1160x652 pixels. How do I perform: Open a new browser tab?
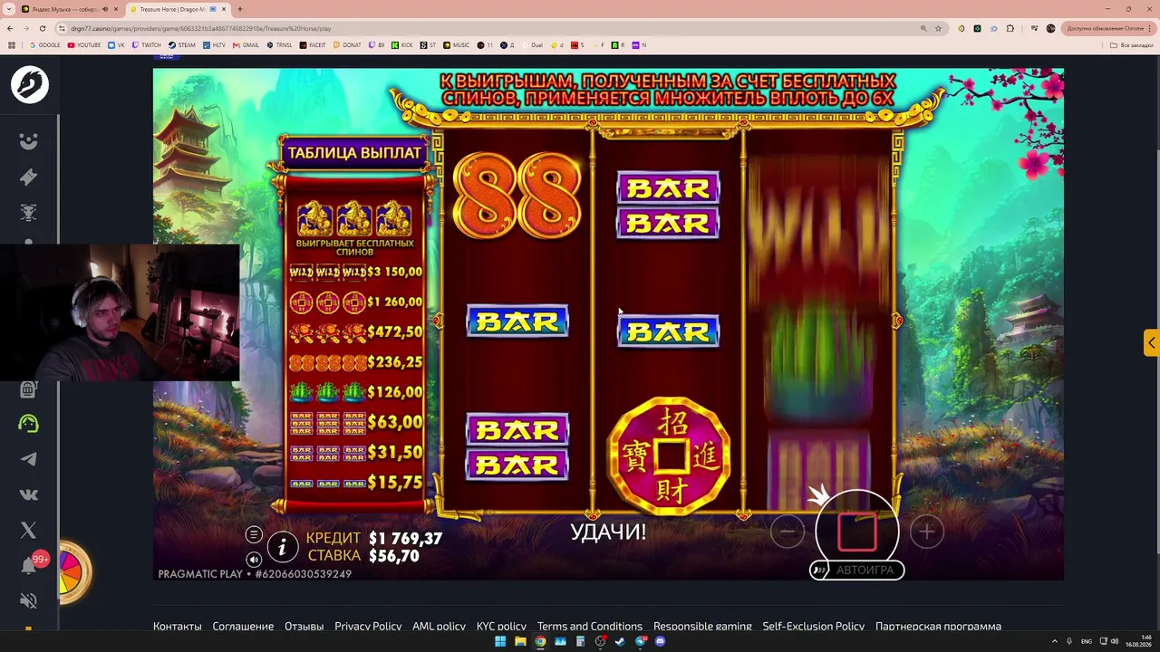pos(240,9)
